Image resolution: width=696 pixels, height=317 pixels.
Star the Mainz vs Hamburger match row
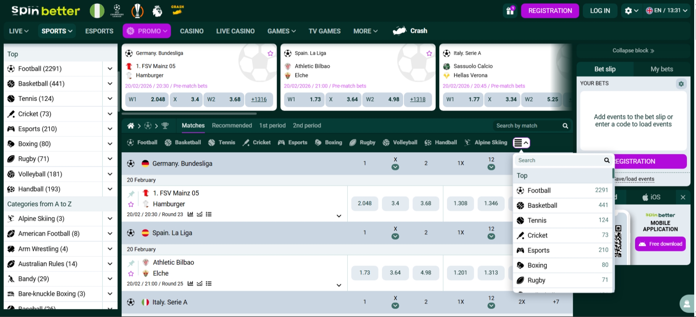131,204
